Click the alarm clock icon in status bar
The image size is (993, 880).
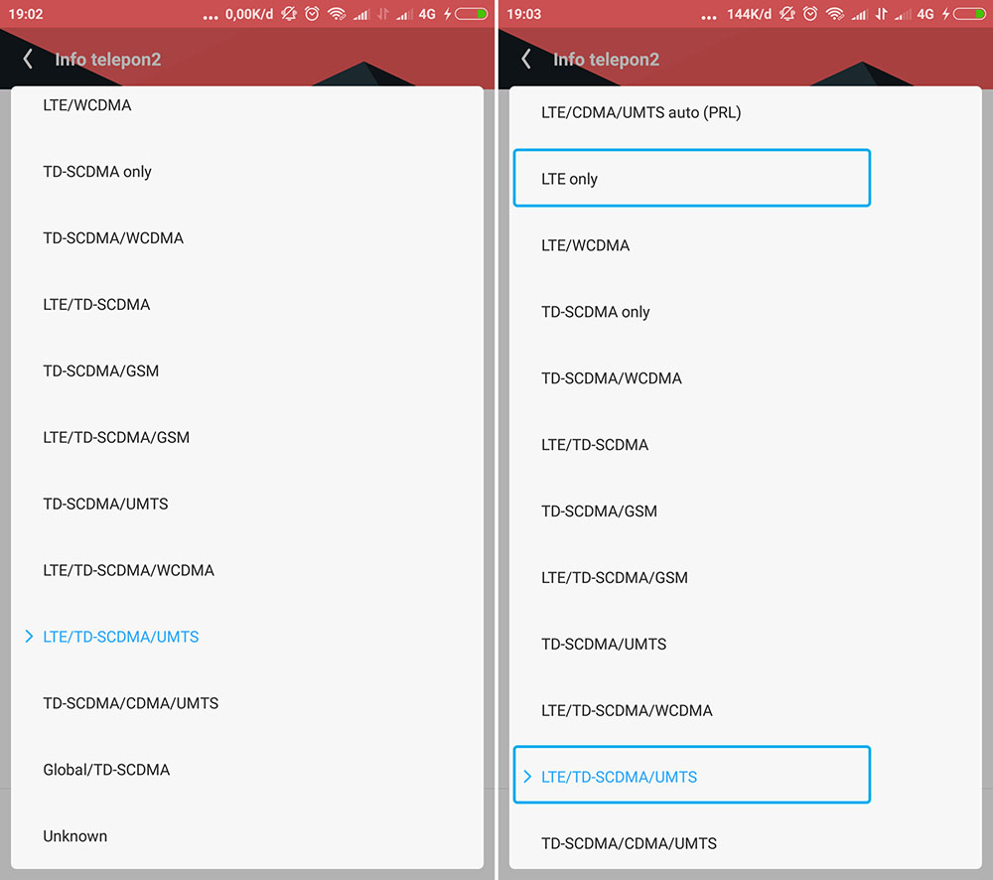(x=311, y=14)
